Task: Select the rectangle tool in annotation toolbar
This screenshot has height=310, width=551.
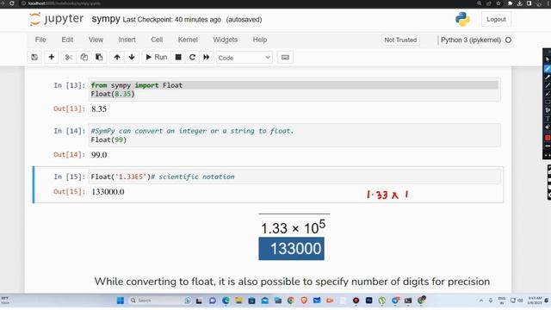Action: pyautogui.click(x=548, y=102)
